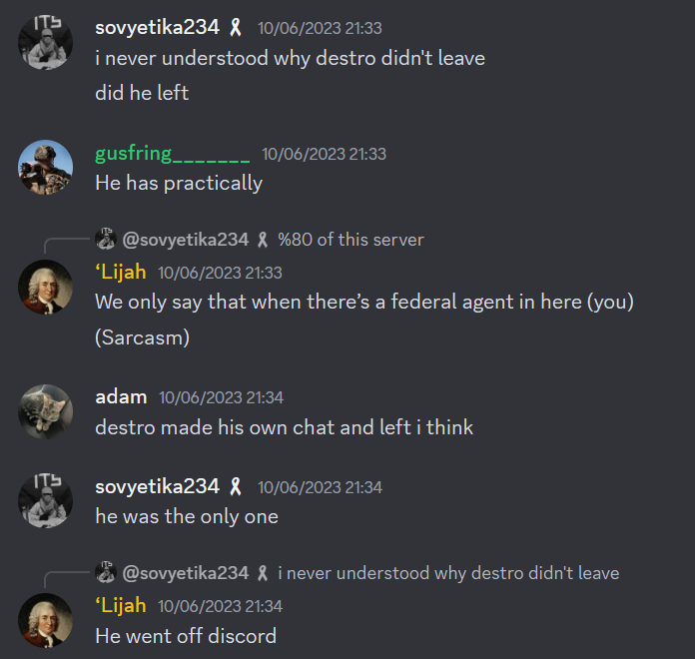Open sovyetika234's avatar beside 'he was the only one'
Image resolution: width=695 pixels, height=659 pixels.
coord(45,500)
